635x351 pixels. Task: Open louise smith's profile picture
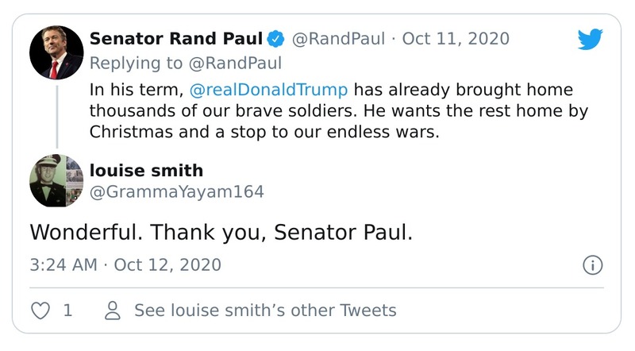click(56, 180)
